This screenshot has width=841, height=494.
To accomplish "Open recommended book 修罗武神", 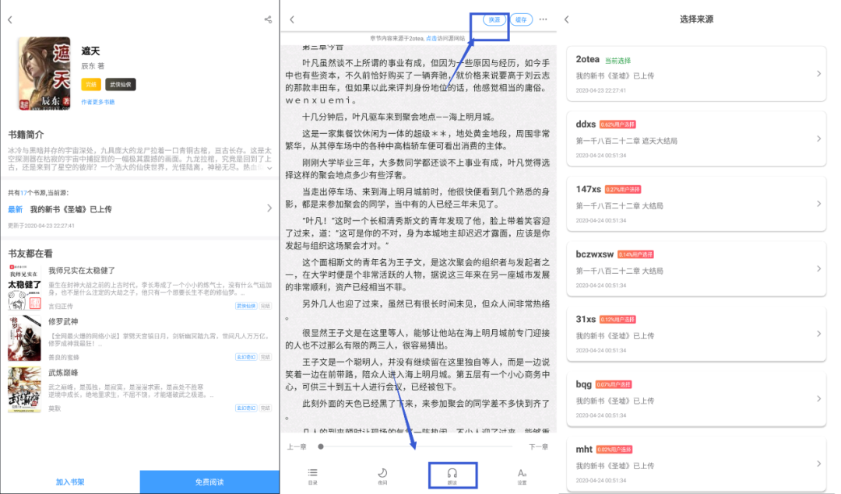I will pos(139,338).
